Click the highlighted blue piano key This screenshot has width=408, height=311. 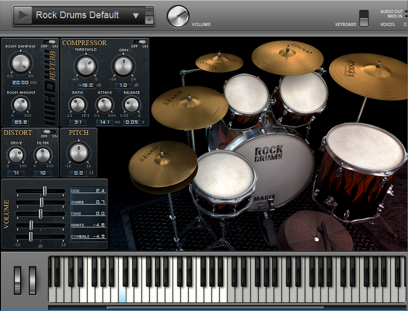click(122, 294)
